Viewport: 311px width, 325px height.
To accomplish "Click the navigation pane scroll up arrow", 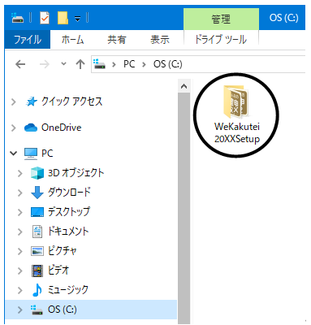I will [184, 86].
